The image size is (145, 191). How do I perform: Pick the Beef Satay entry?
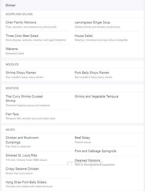pos(82,138)
